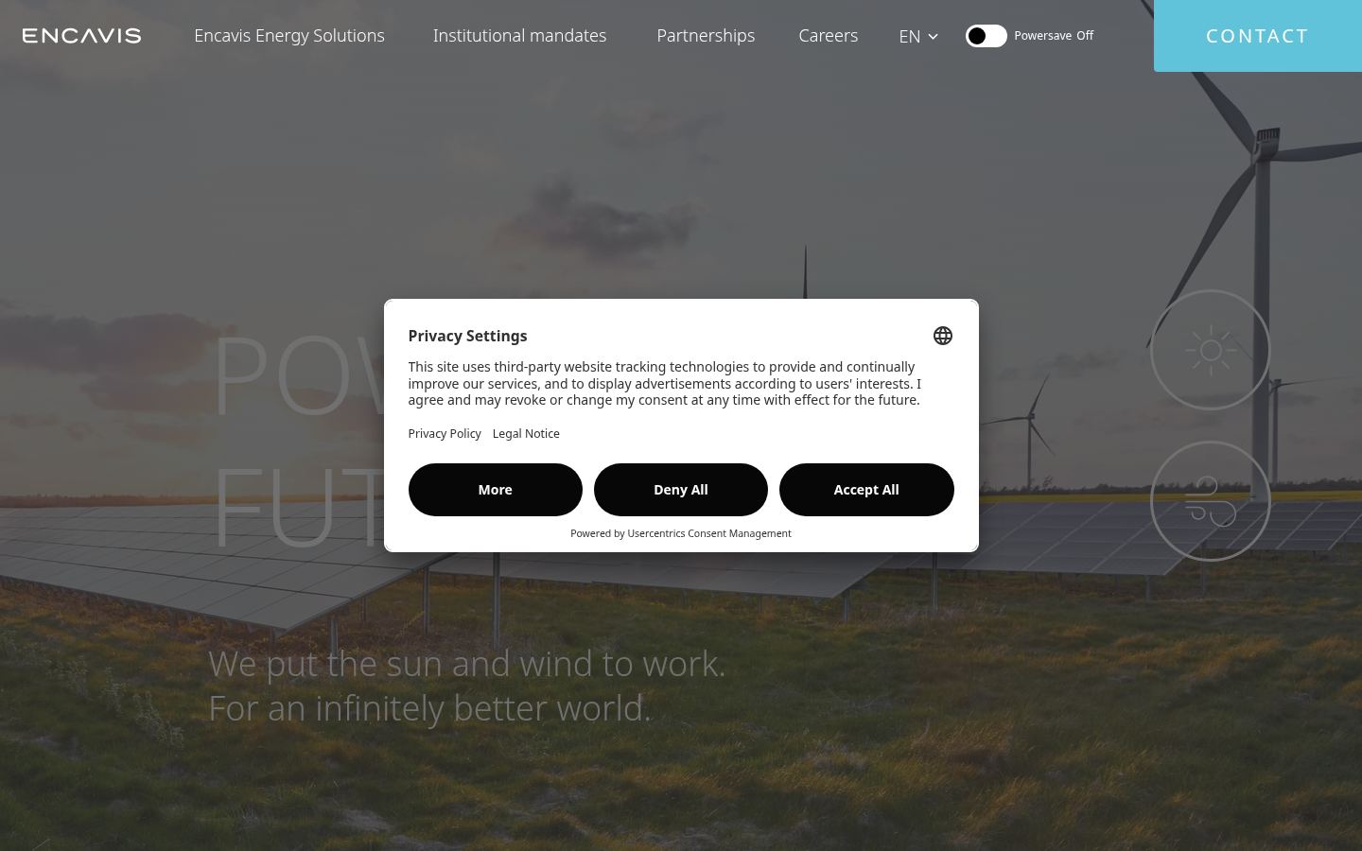Click the More button in privacy dialog

click(495, 490)
